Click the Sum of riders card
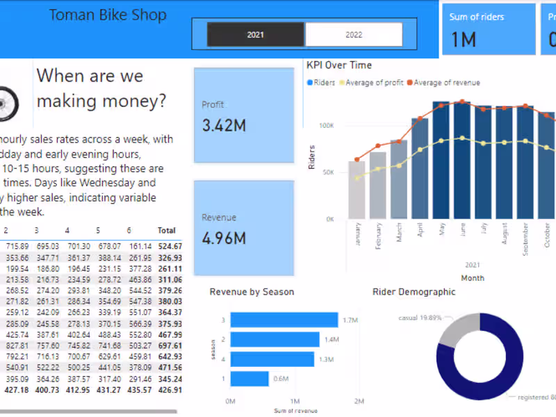Image resolution: width=556 pixels, height=417 pixels. coord(489,29)
